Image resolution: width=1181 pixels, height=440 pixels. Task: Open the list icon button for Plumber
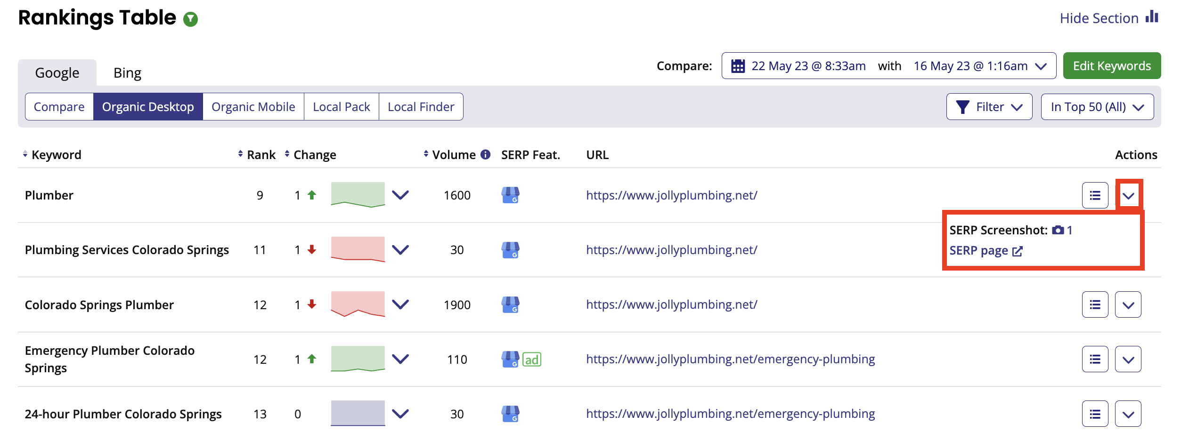[x=1095, y=195]
